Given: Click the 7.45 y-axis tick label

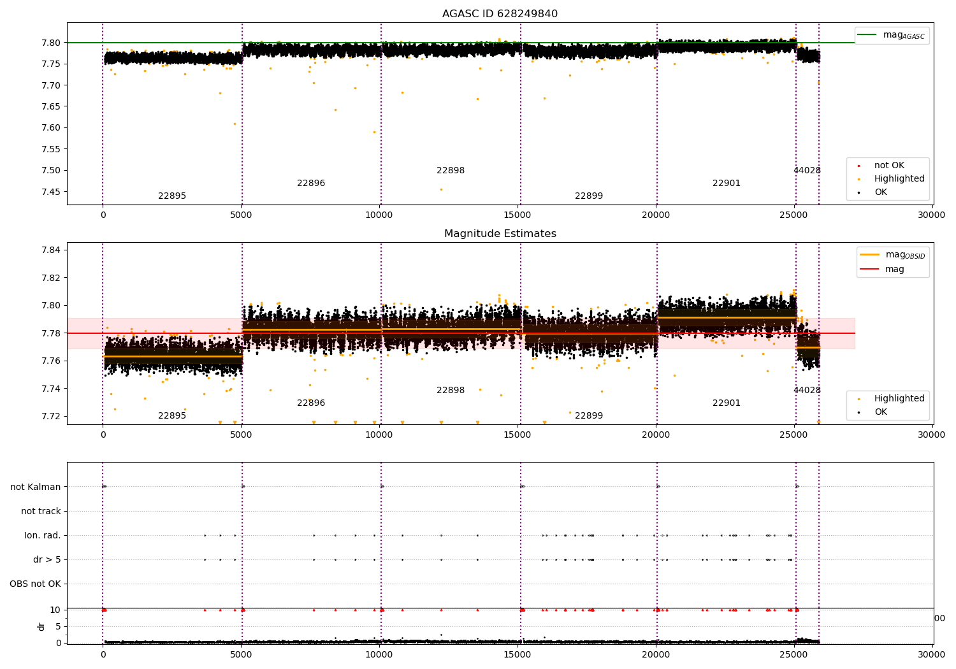Looking at the screenshot, I should click(x=51, y=192).
